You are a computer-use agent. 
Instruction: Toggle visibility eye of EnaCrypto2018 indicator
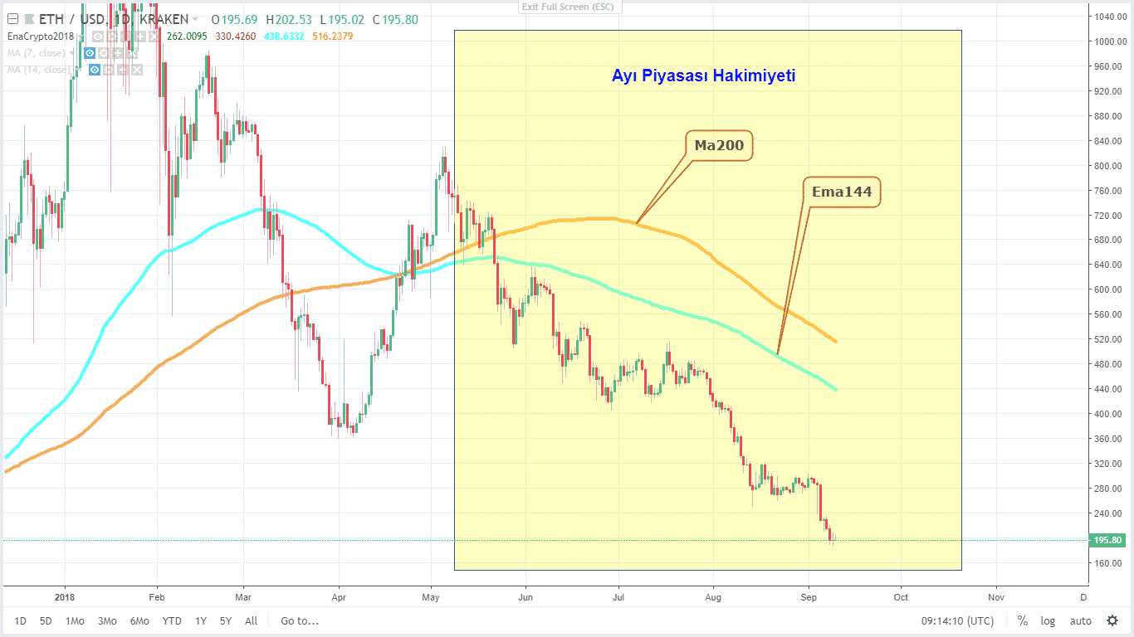point(98,36)
